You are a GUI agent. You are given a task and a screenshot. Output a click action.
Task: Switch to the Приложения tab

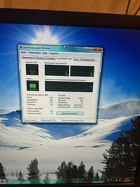[28, 58]
